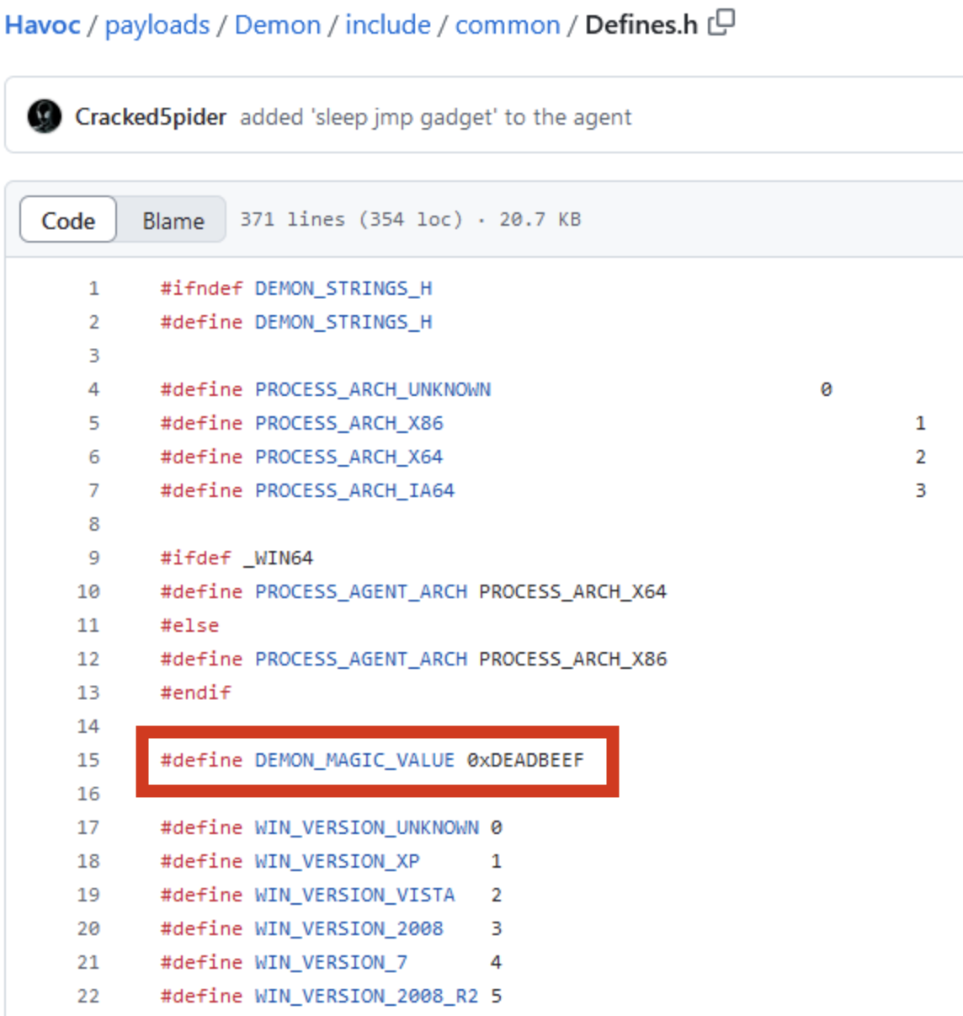The height and width of the screenshot is (1016, 963).
Task: Go to the Havoc repository root
Action: coord(42,25)
